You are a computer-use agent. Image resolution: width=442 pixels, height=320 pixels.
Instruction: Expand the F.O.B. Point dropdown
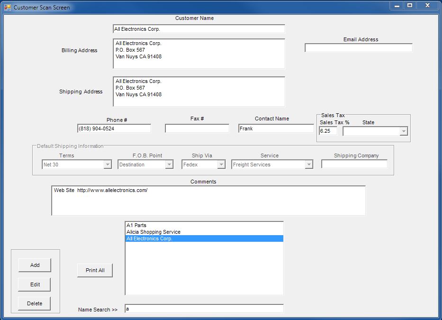(x=169, y=165)
